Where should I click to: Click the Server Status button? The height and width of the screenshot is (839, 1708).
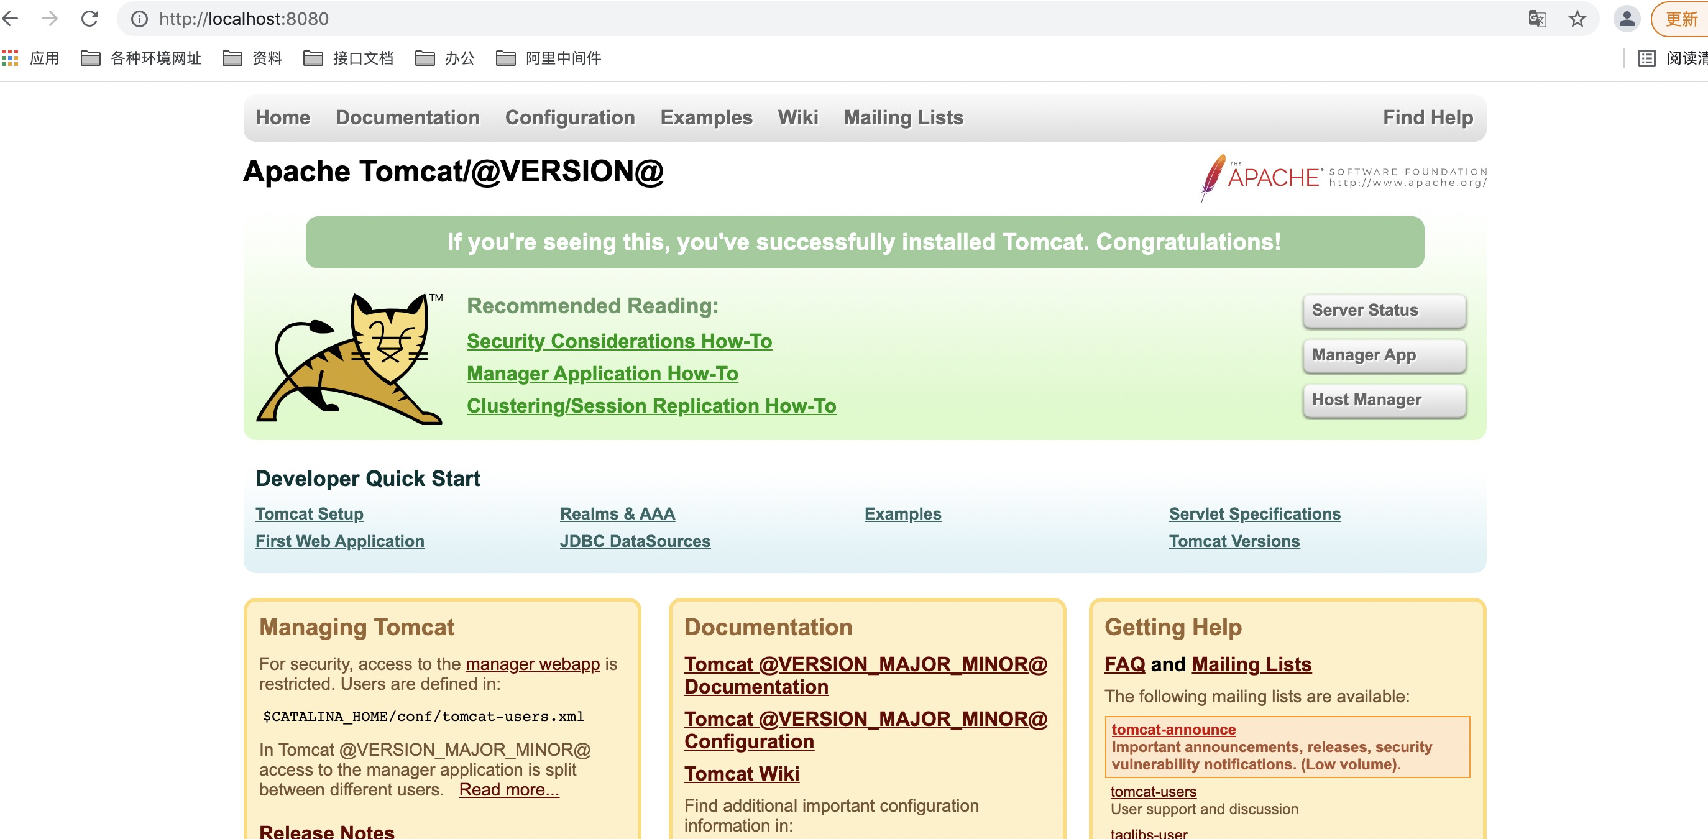coord(1382,309)
